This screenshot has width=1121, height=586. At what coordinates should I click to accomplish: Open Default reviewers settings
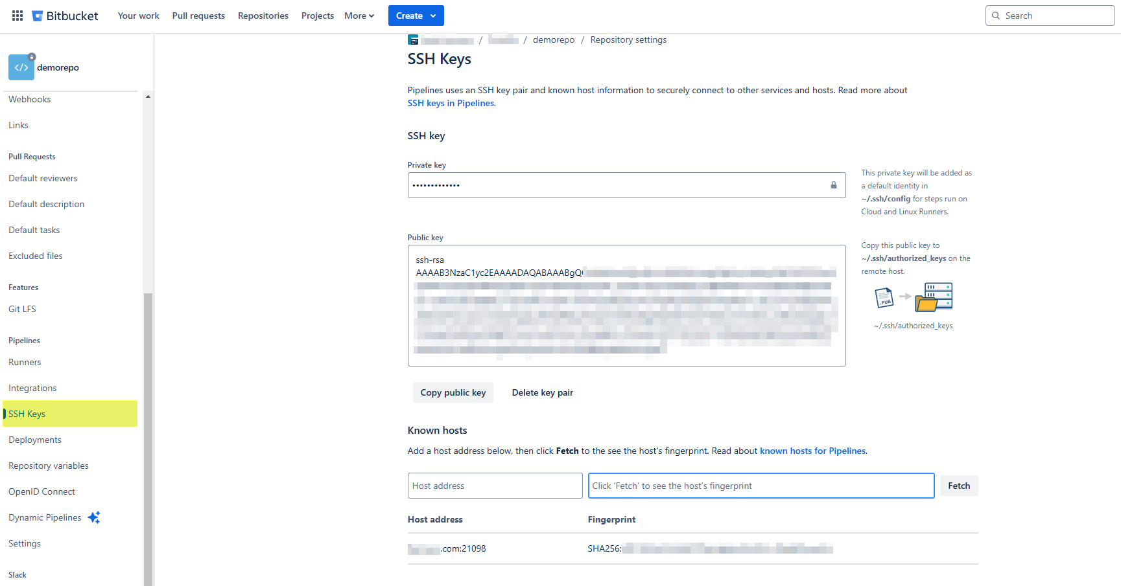tap(70, 178)
